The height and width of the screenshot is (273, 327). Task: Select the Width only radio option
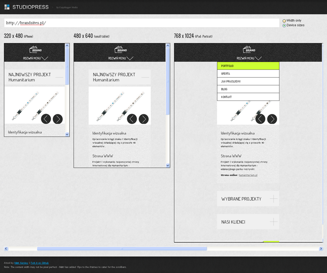click(284, 20)
